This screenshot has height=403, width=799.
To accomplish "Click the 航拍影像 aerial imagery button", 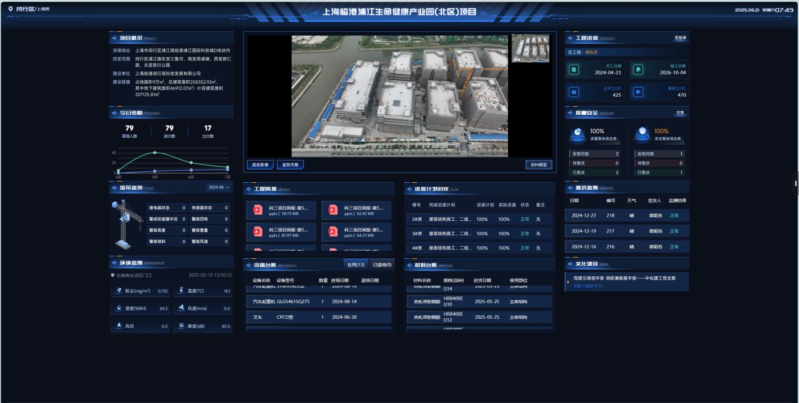I will pos(260,164).
